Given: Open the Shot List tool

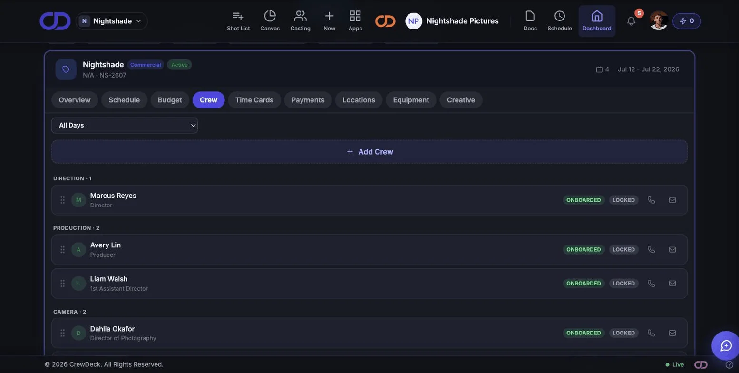Looking at the screenshot, I should pos(238,21).
